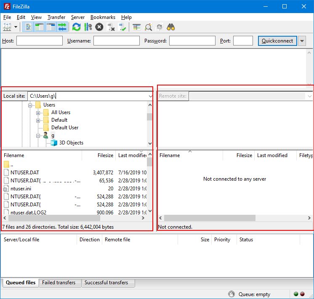Switch to the Failed transfers tab

point(59,283)
